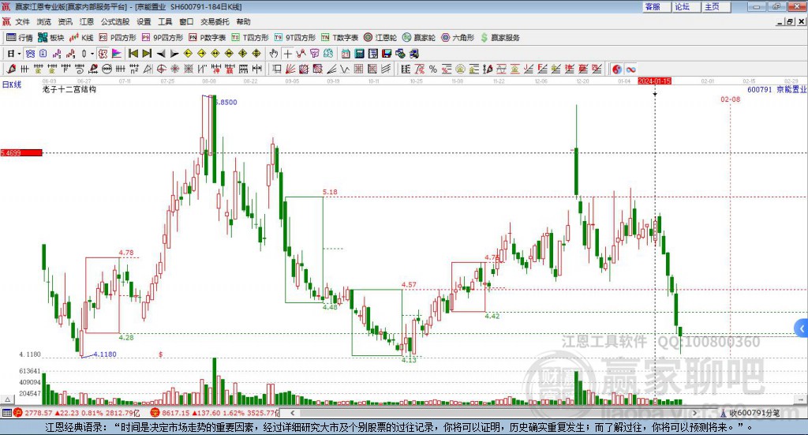The image size is (808, 435).
Task: Click the 老子十二宫结构 title text
Action: point(69,89)
